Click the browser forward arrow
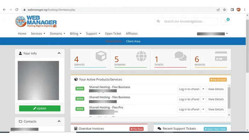The height and width of the screenshot is (140, 249). click(x=11, y=10)
